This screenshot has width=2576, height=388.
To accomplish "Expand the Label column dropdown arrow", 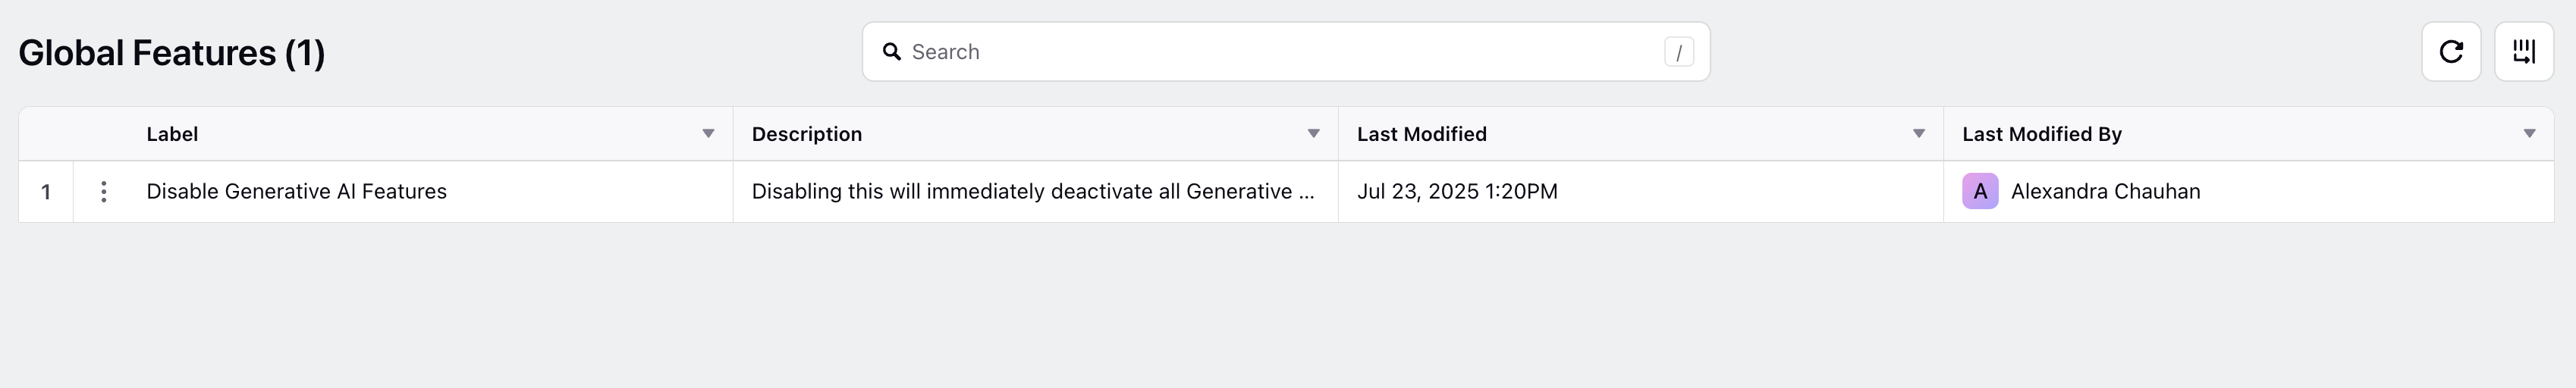I will [x=708, y=134].
